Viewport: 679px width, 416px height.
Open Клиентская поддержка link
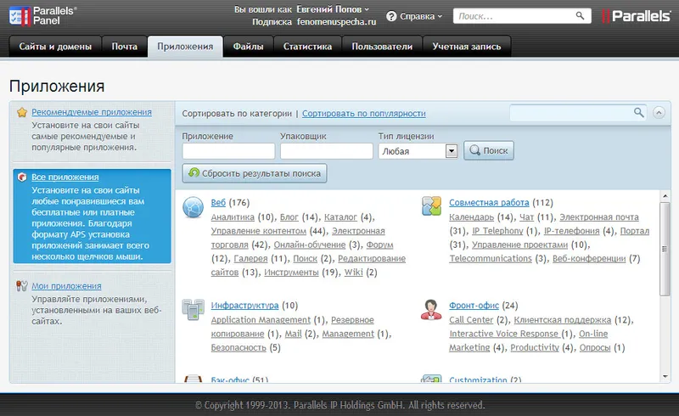pos(563,320)
